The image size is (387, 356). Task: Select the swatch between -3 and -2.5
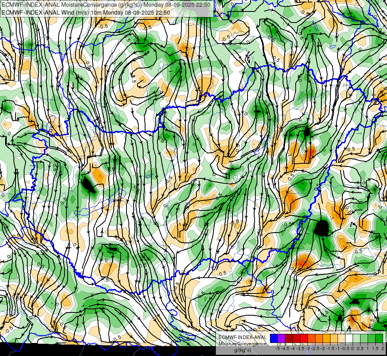point(311,339)
